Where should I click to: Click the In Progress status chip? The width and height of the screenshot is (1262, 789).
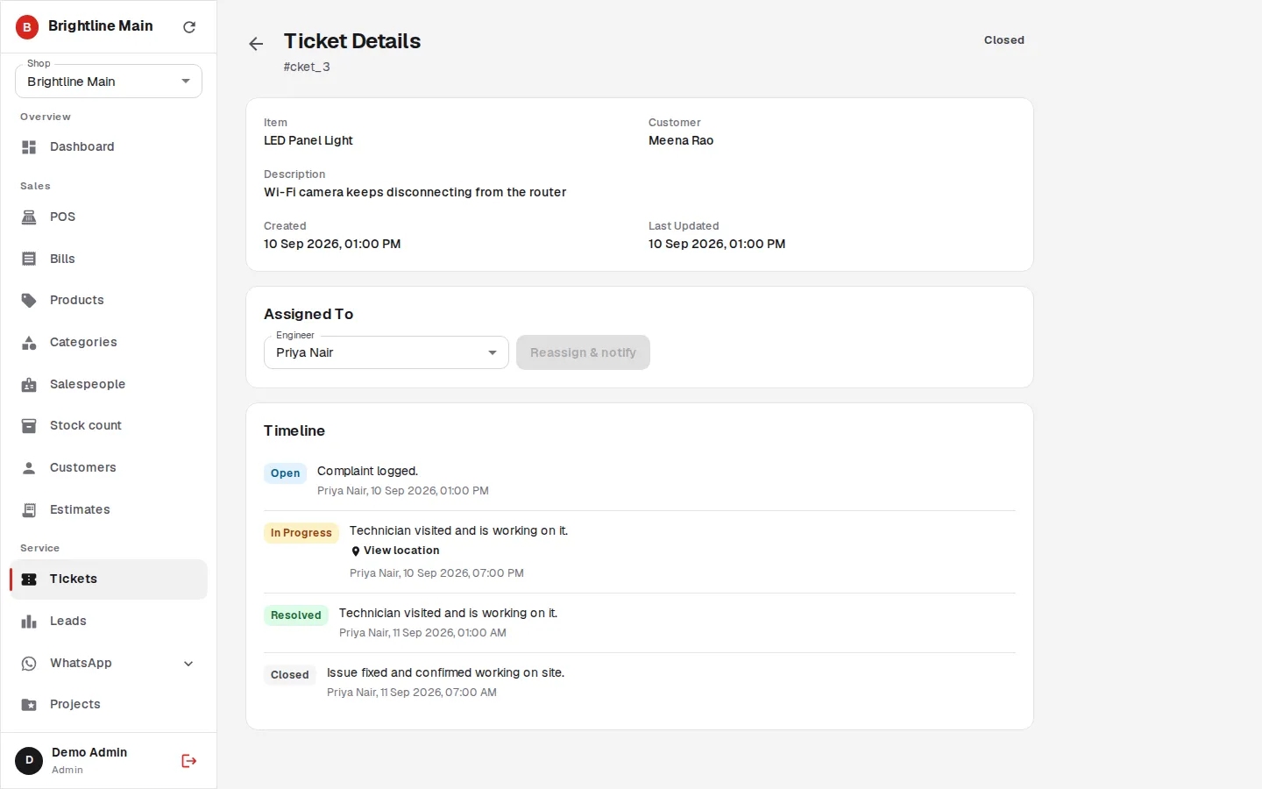(x=301, y=533)
